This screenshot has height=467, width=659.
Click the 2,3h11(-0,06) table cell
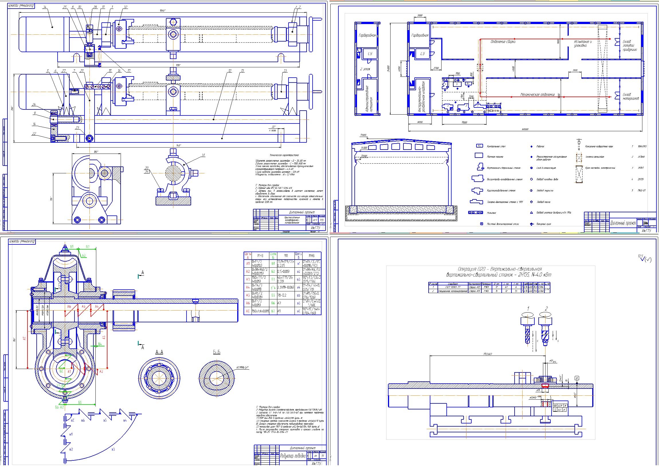[286, 287]
